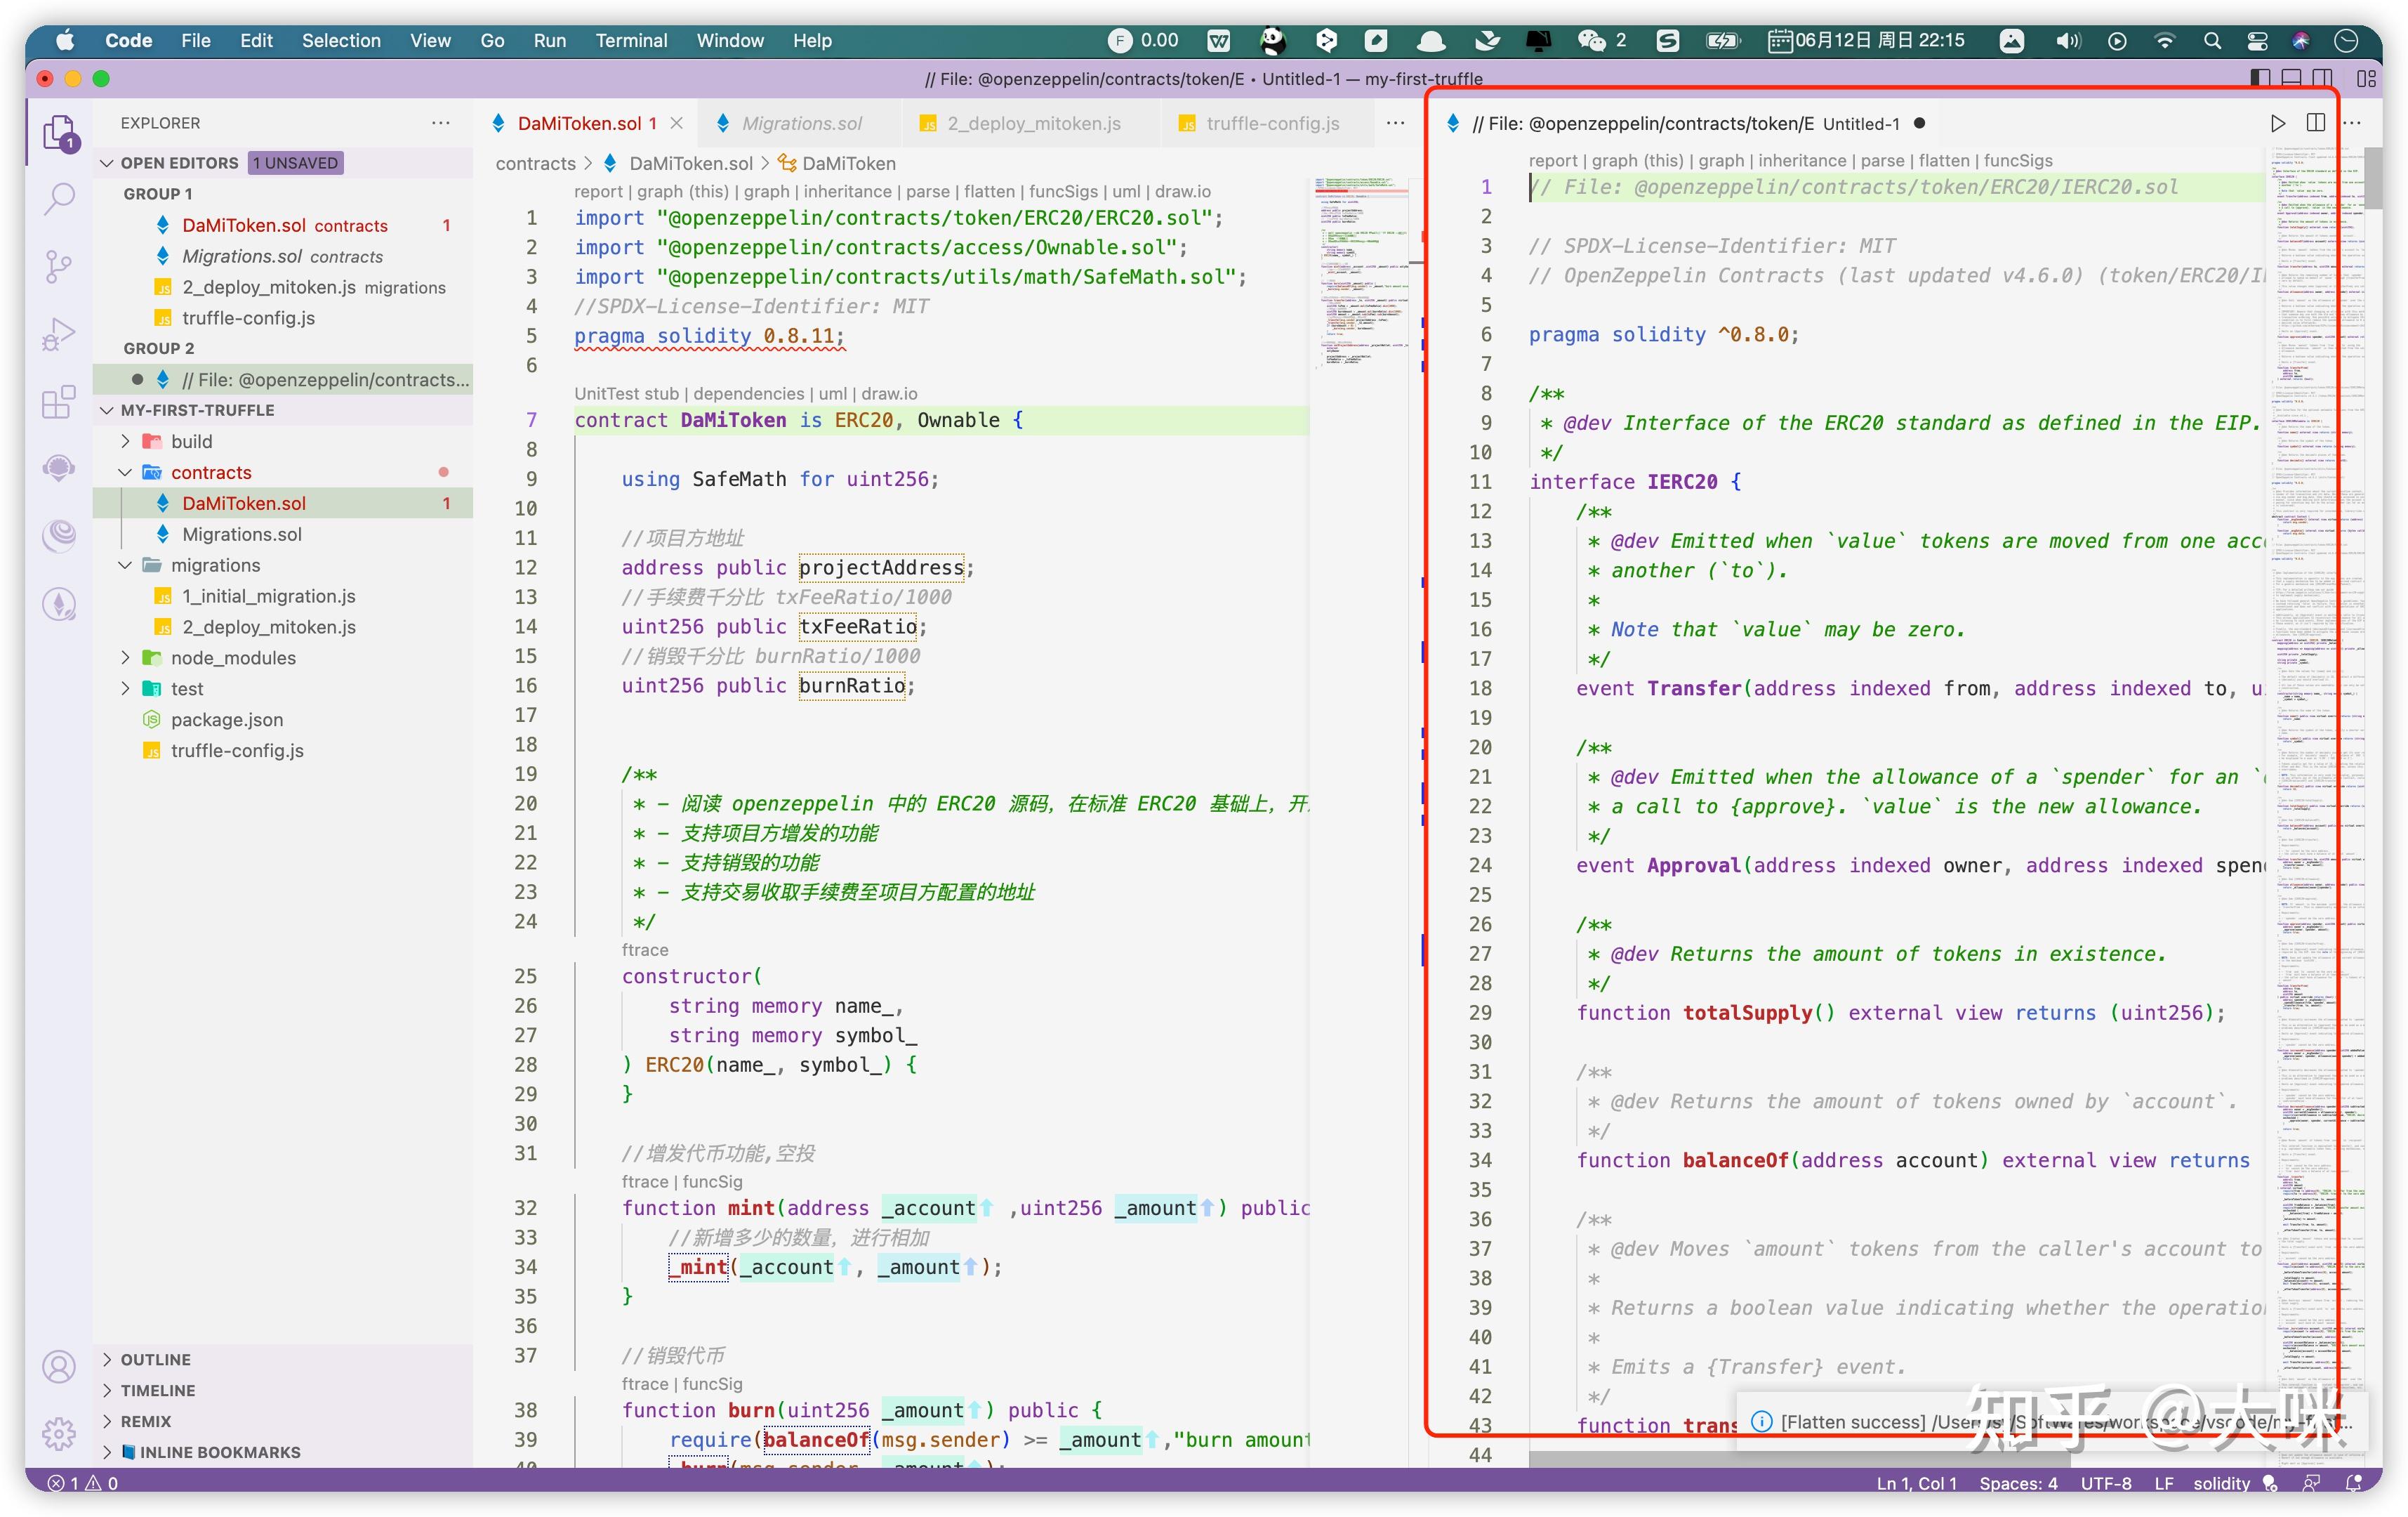Open the Accounts icon in activity bar

(x=59, y=1366)
